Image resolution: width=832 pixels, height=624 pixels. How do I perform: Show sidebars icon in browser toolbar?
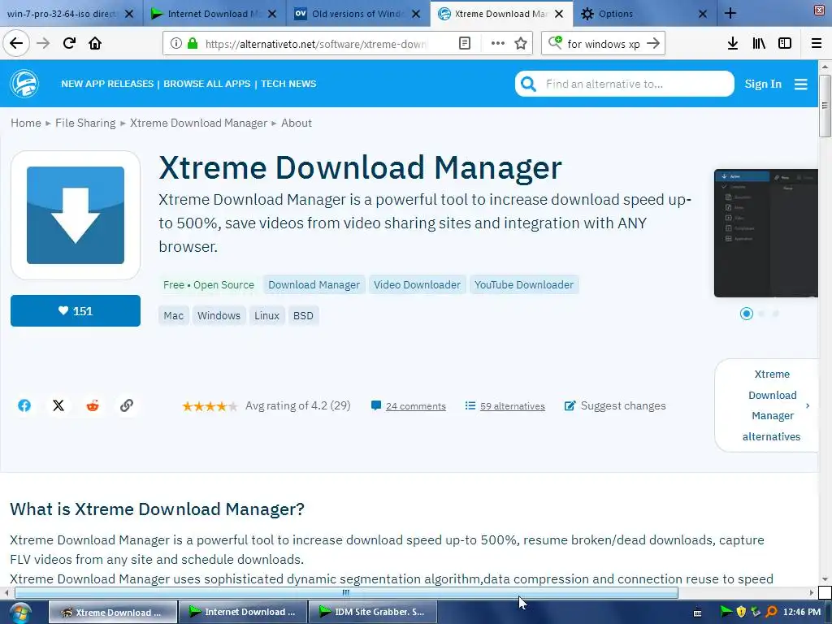785,44
